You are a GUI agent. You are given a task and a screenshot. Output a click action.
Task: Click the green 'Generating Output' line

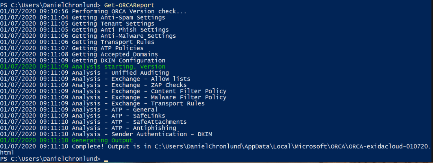[102, 140]
